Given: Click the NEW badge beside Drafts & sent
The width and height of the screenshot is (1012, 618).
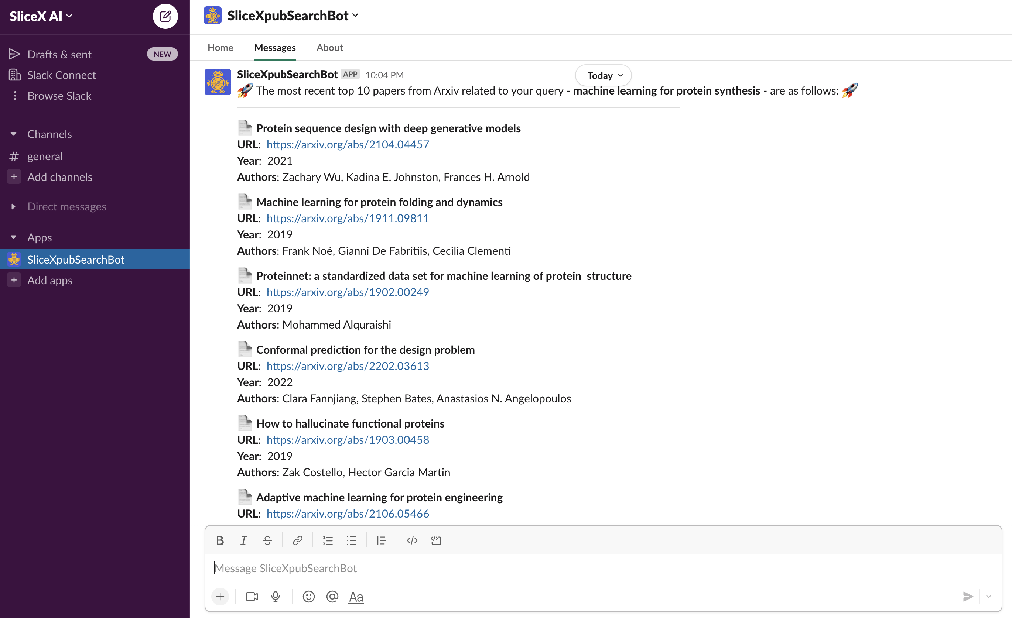Looking at the screenshot, I should click(x=162, y=54).
